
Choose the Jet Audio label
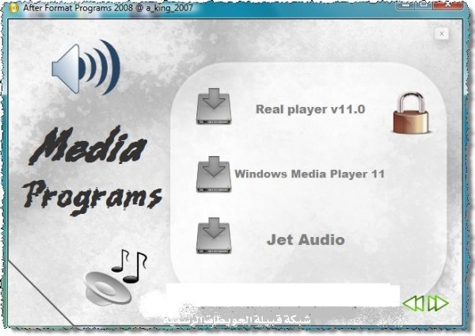coord(306,240)
